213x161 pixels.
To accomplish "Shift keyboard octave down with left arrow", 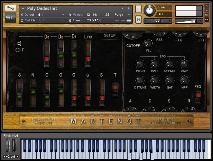I will pyautogui.click(x=5, y=157).
